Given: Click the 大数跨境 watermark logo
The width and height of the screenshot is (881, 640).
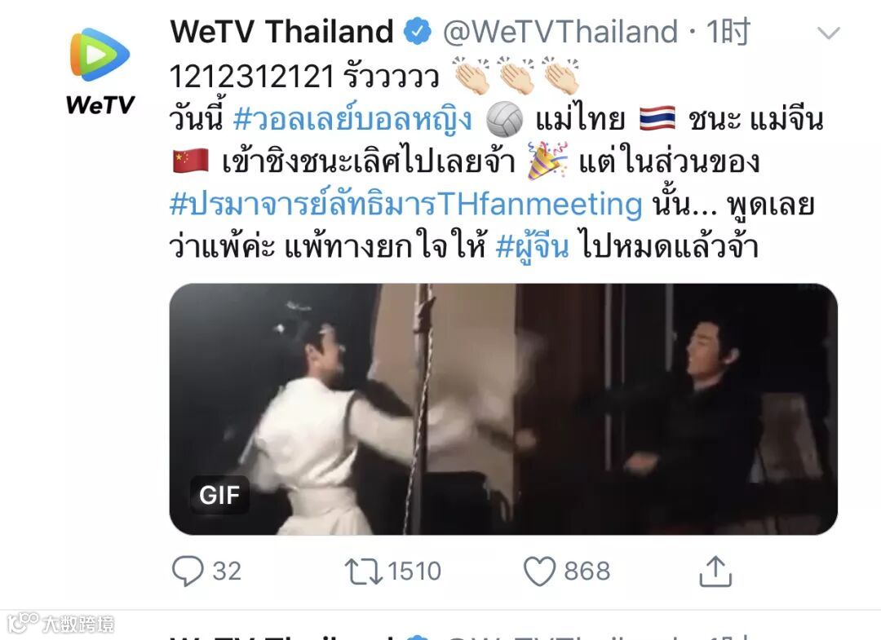Looking at the screenshot, I should [x=60, y=623].
